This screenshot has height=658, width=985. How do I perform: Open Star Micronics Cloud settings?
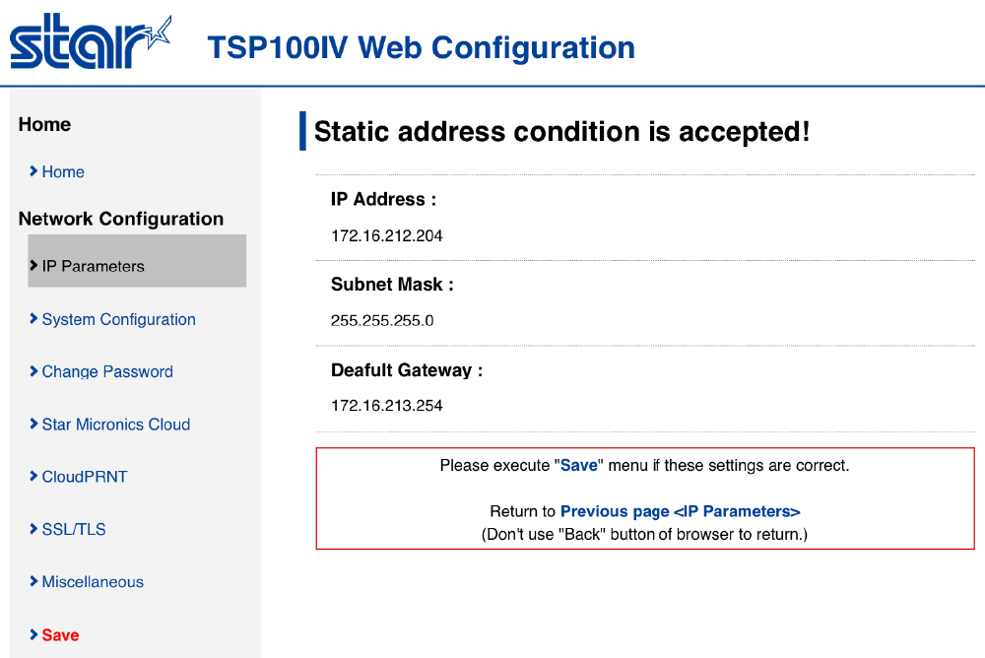[116, 425]
